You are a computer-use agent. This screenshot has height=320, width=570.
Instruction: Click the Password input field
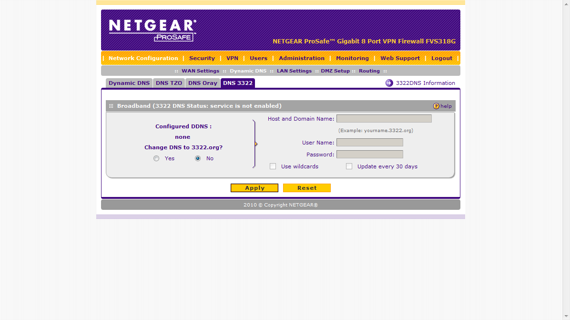370,155
